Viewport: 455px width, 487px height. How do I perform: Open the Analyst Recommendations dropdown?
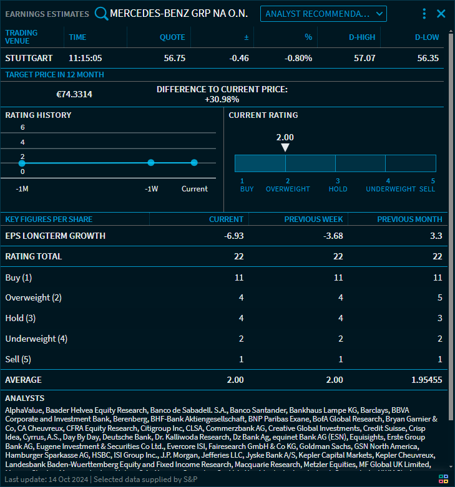tap(323, 14)
